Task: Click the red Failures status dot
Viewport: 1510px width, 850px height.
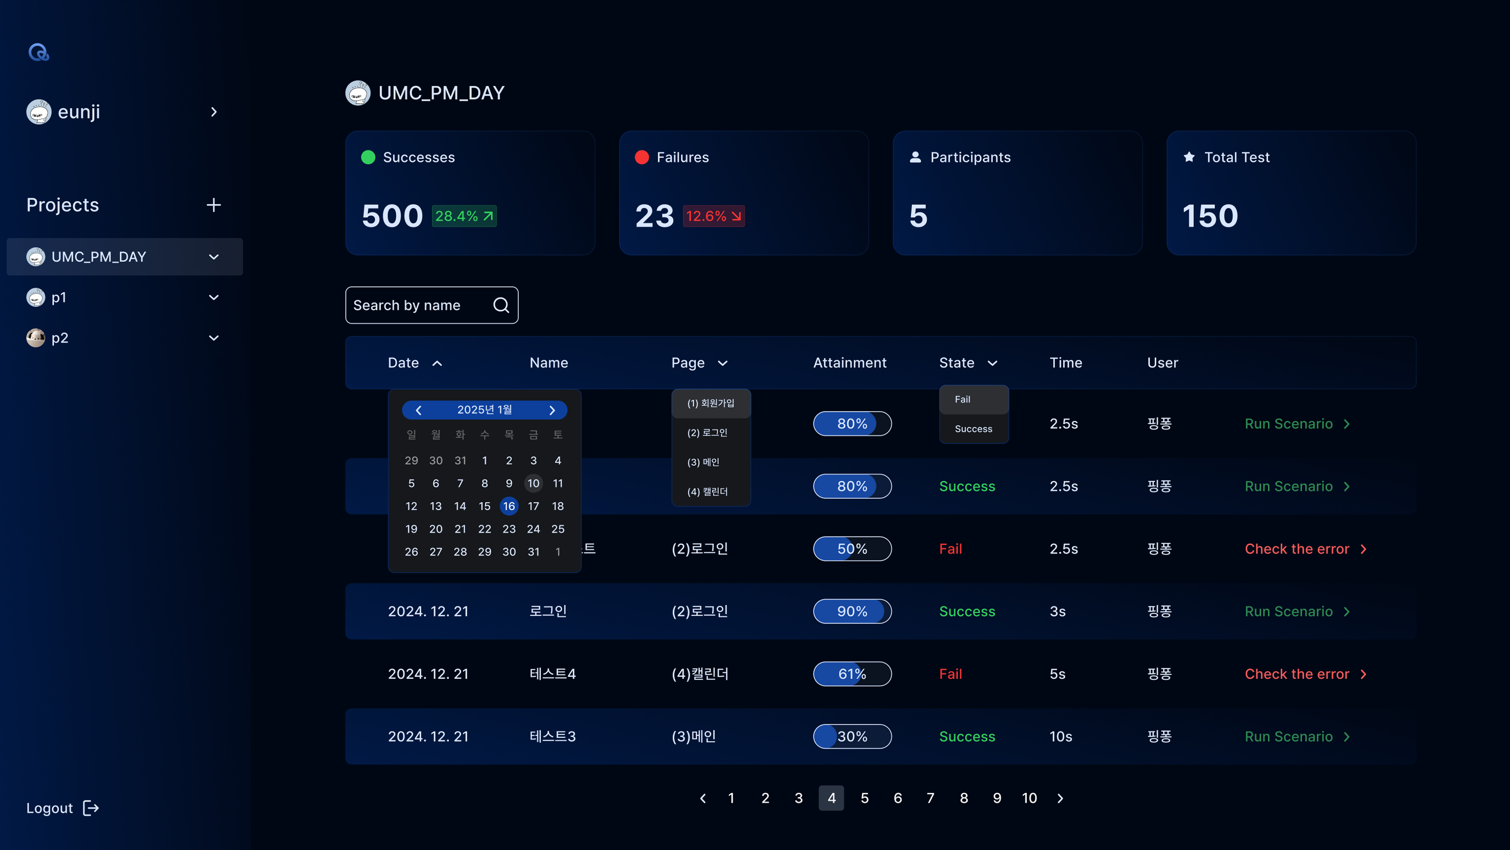Action: tap(642, 157)
